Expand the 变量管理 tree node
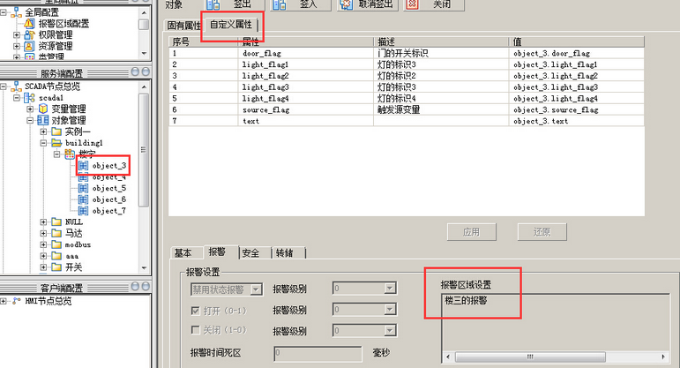Viewport: 680px width, 368px height. [30, 109]
